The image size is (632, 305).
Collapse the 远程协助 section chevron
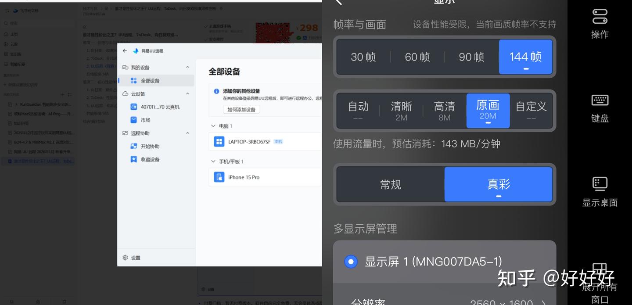pyautogui.click(x=187, y=133)
